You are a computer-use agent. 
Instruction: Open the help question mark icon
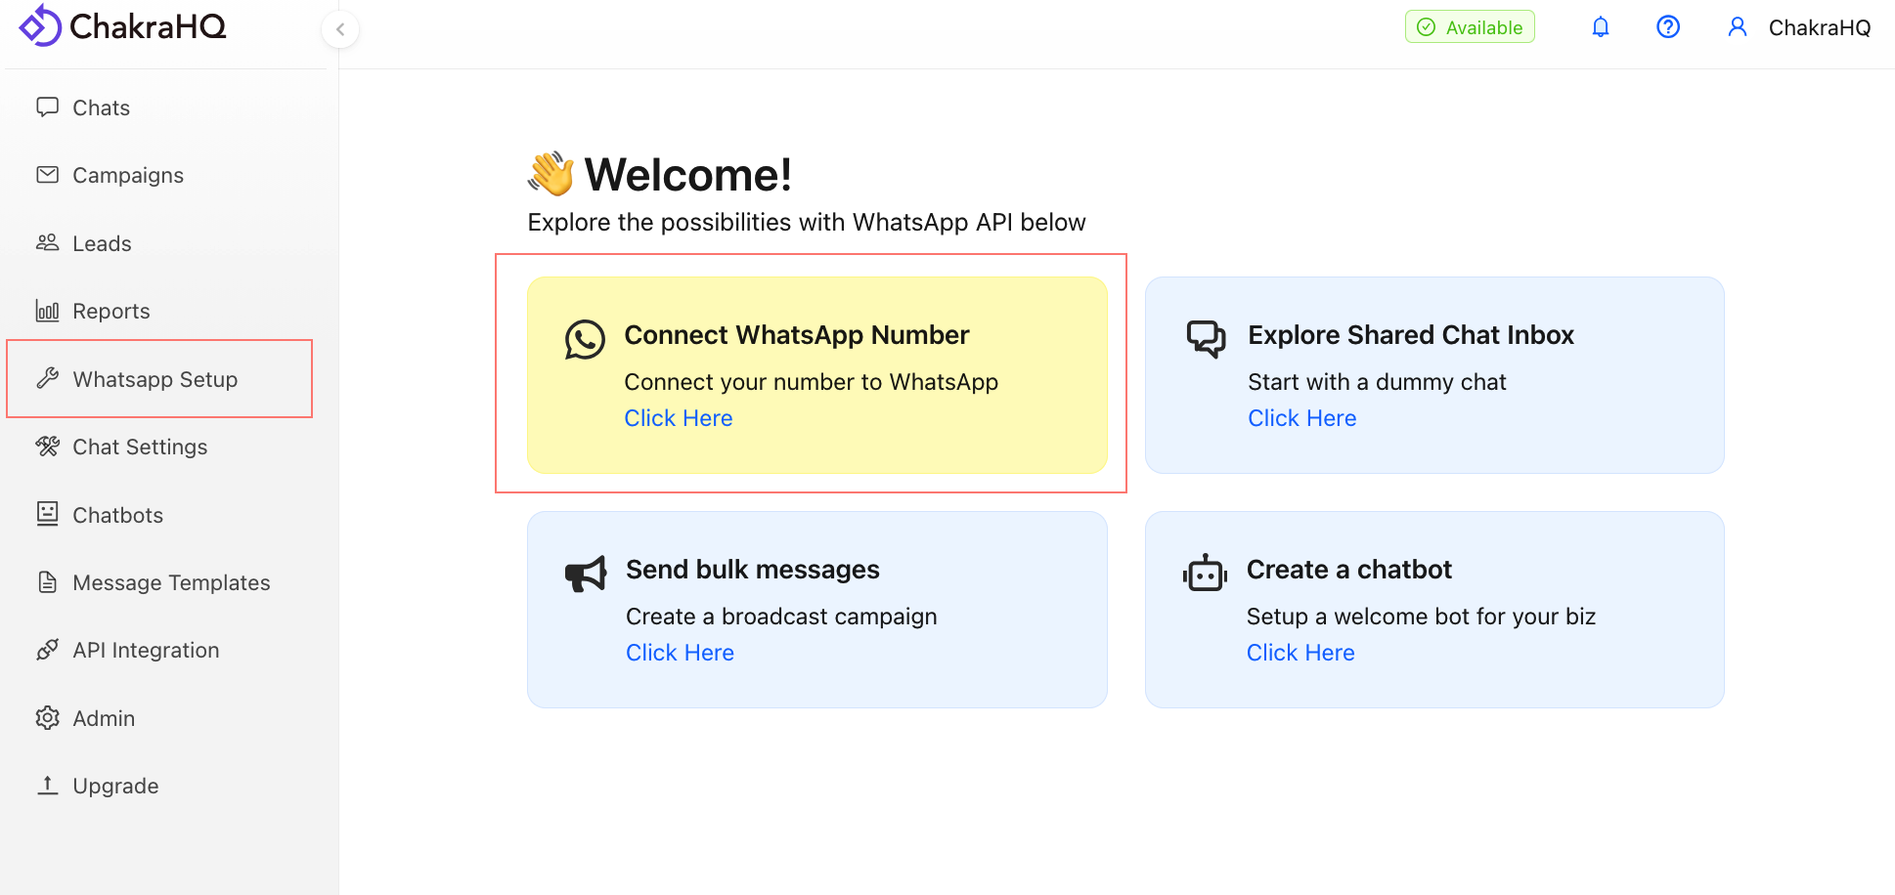[x=1667, y=27]
